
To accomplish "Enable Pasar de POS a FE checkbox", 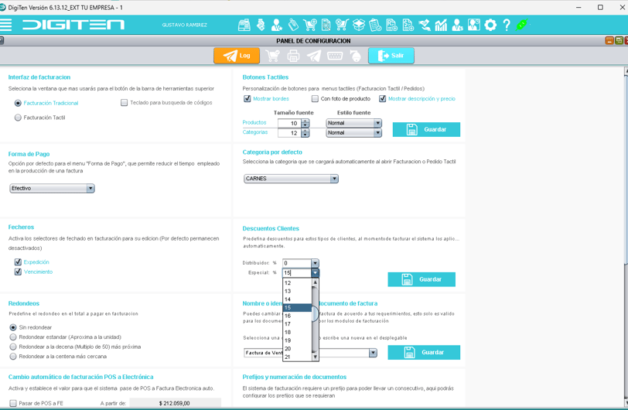I will [x=13, y=403].
